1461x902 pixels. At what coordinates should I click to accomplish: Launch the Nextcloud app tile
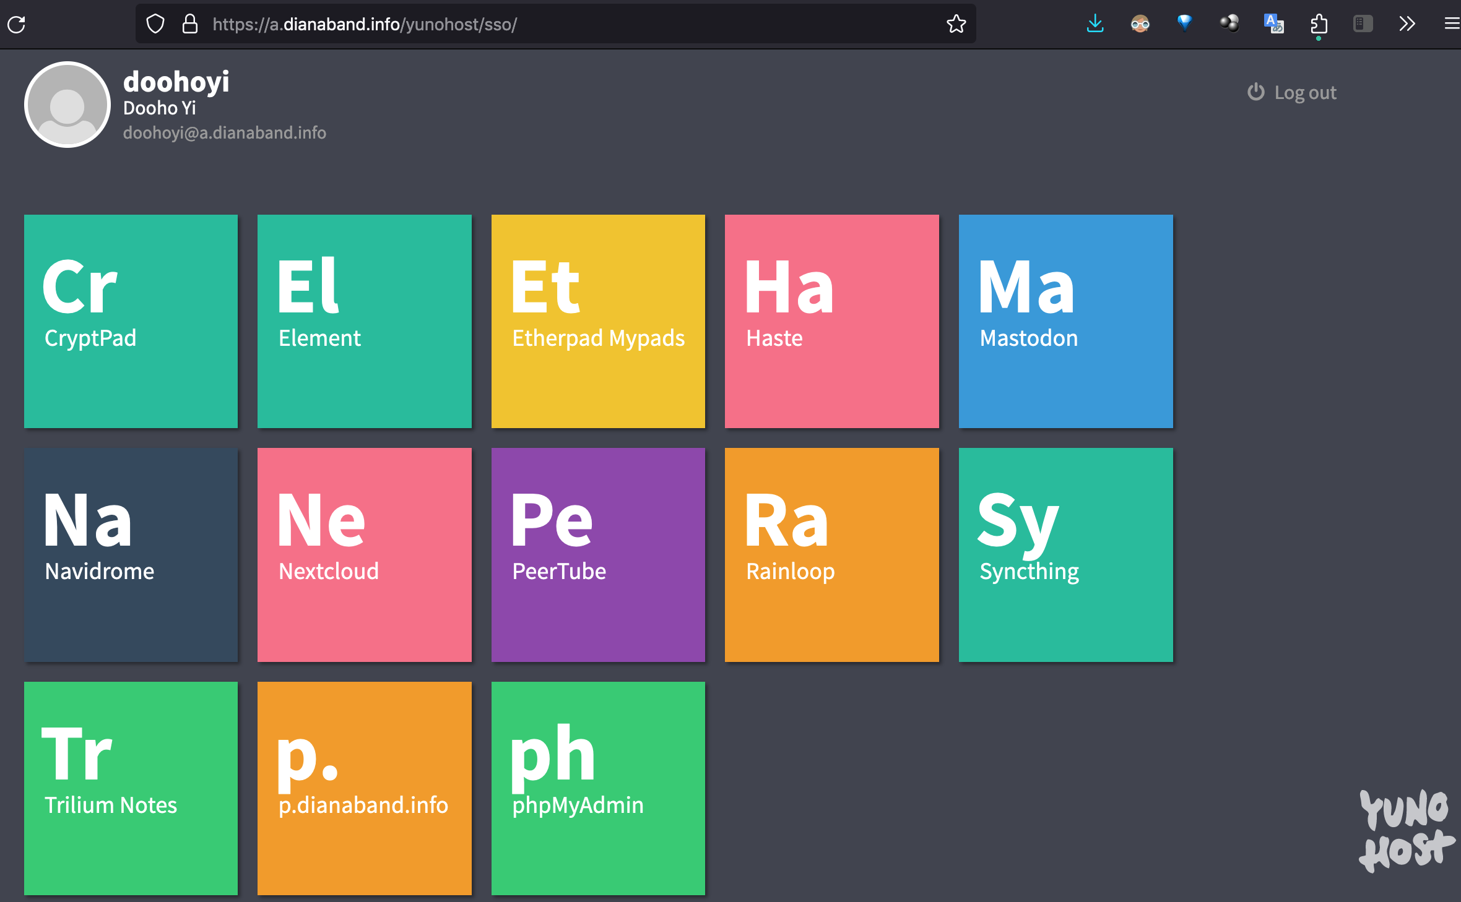364,554
